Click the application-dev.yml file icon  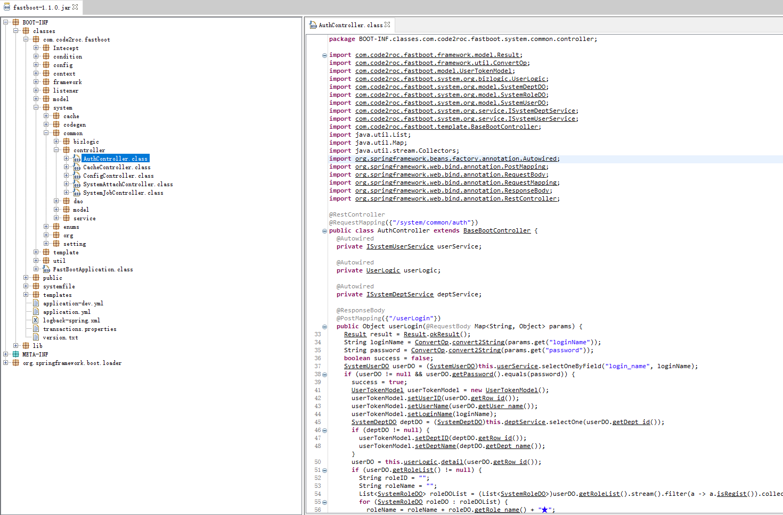[x=36, y=303]
